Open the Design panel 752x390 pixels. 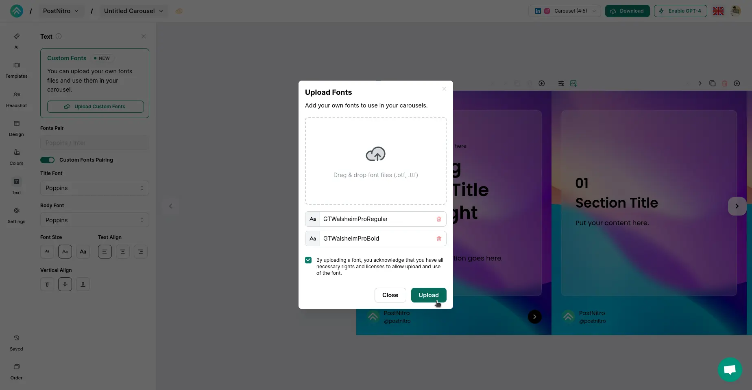(16, 128)
